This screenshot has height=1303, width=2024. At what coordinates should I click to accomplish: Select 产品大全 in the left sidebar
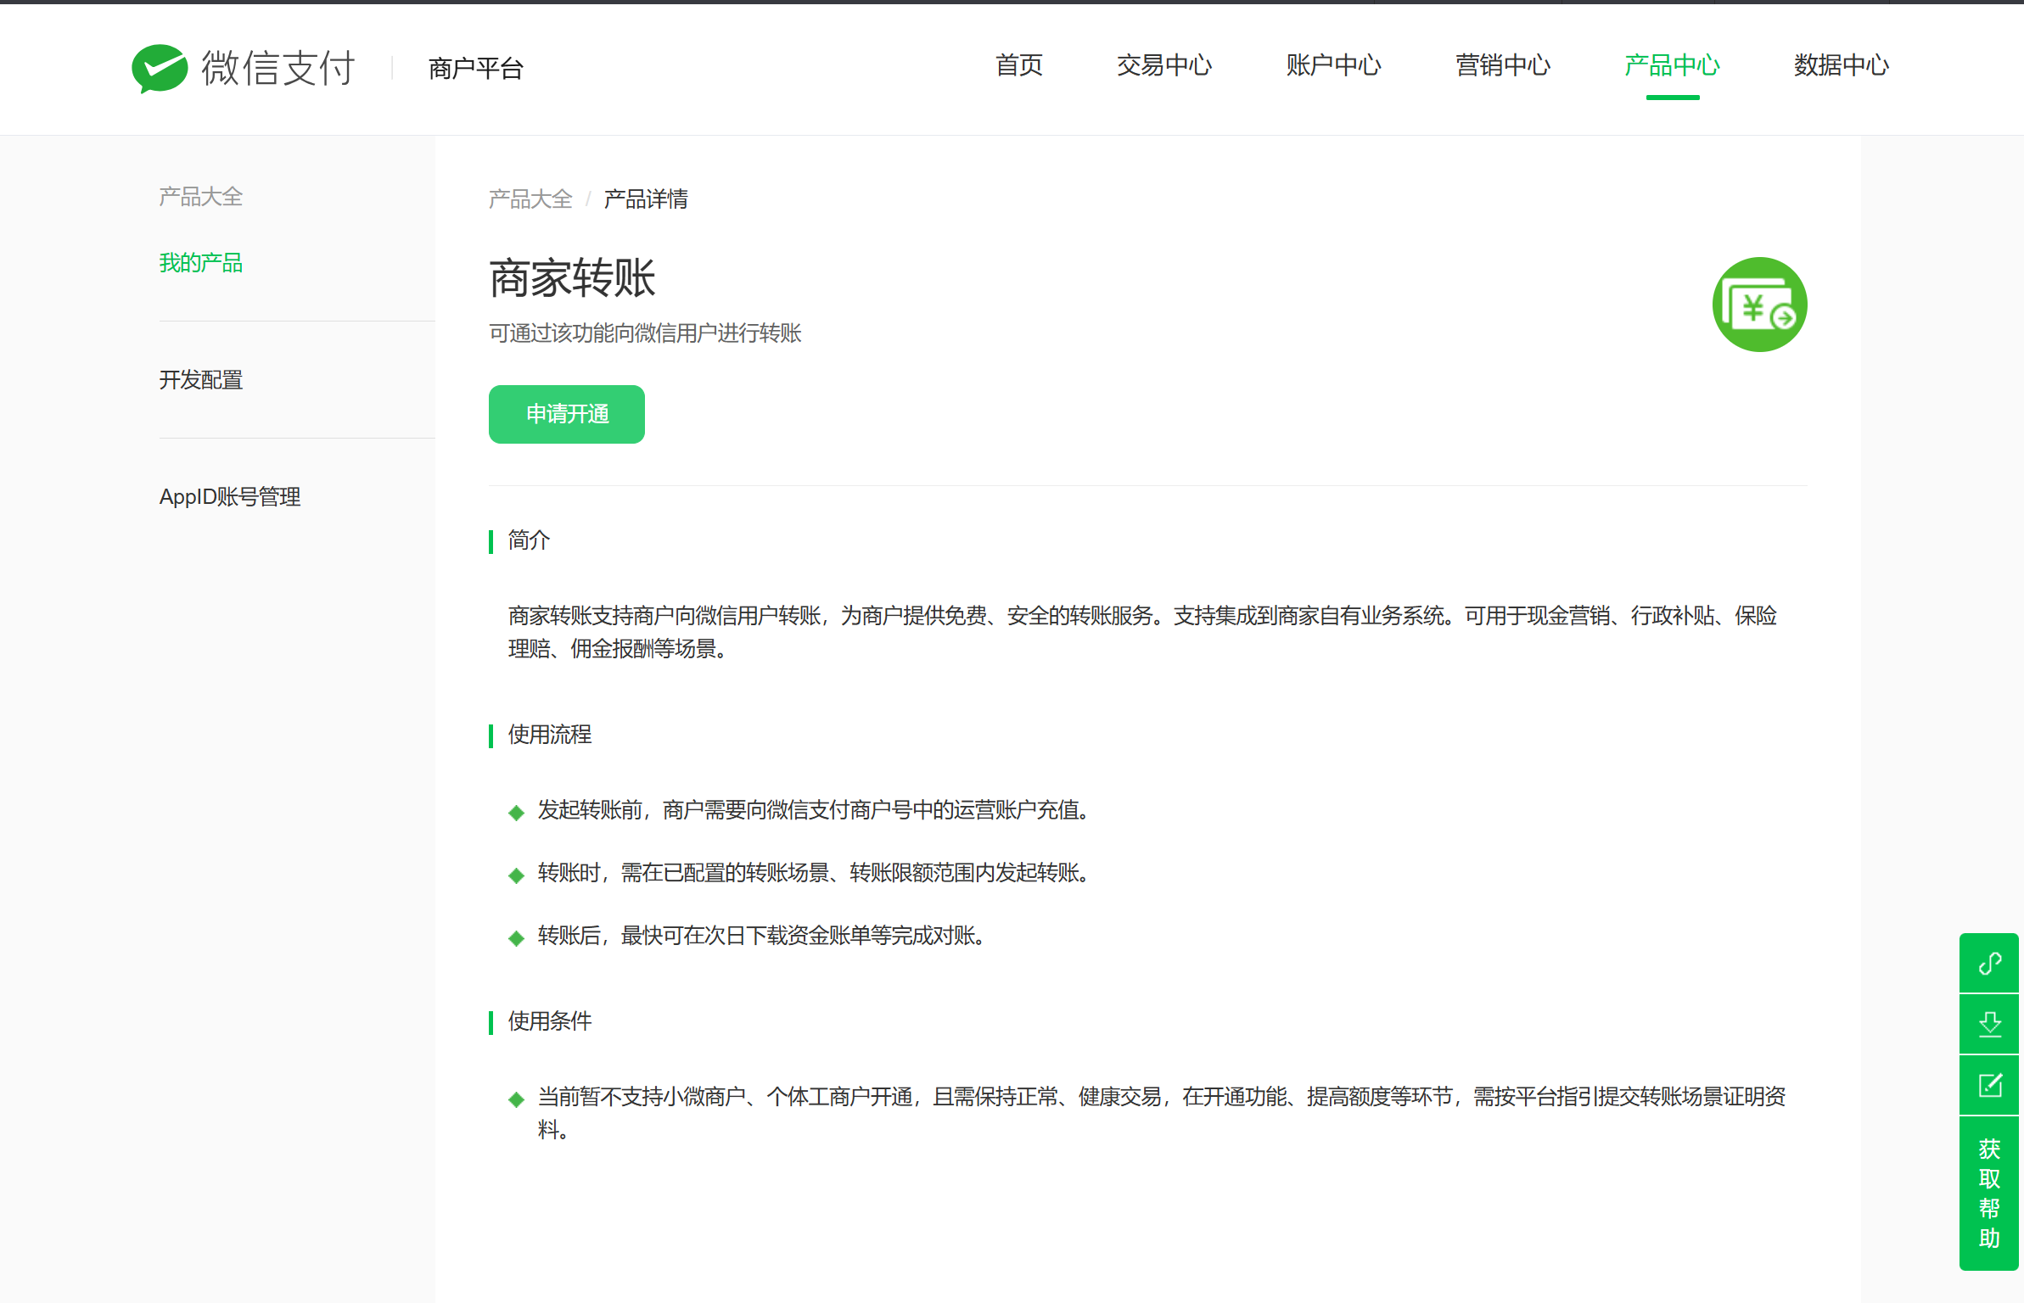[x=201, y=197]
